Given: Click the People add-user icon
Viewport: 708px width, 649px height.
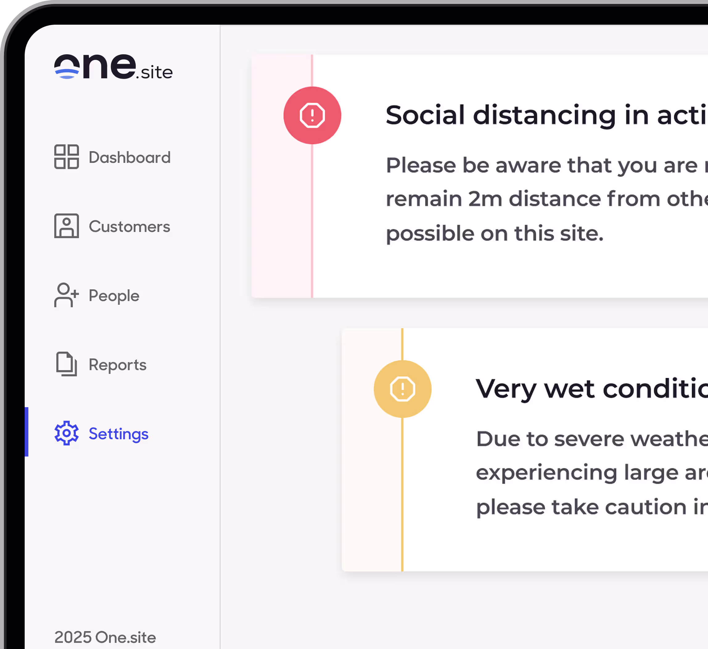Looking at the screenshot, I should pos(66,295).
